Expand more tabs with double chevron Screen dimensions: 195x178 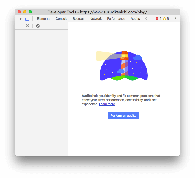tap(146, 18)
